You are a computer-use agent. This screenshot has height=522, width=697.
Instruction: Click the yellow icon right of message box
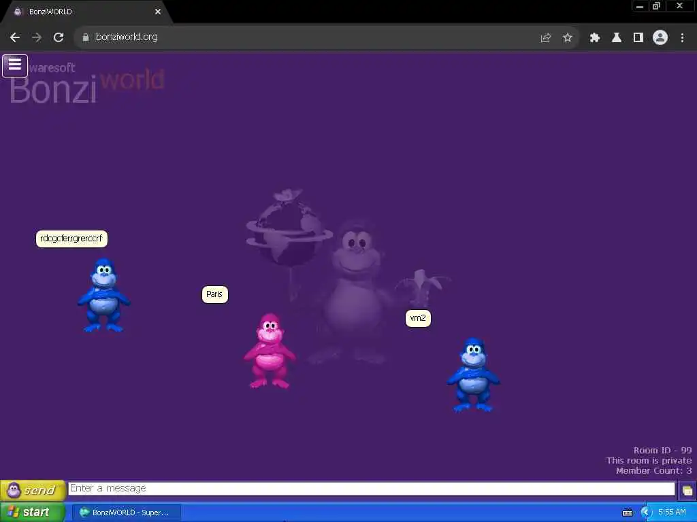pos(687,491)
